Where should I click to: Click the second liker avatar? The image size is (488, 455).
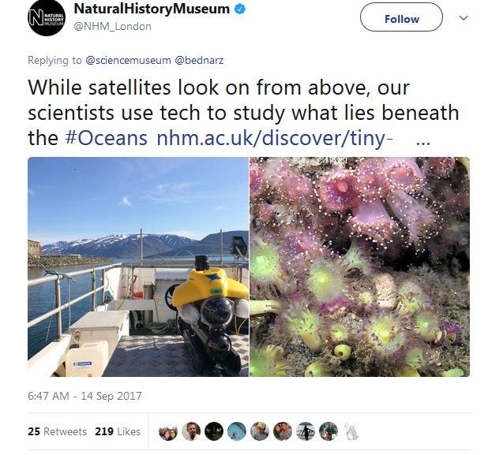pyautogui.click(x=190, y=431)
